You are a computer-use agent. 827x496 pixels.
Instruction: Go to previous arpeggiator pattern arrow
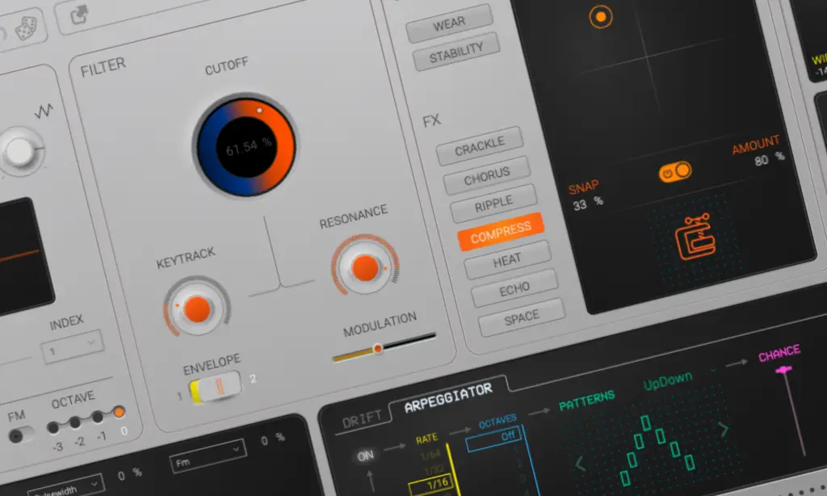[x=580, y=464]
